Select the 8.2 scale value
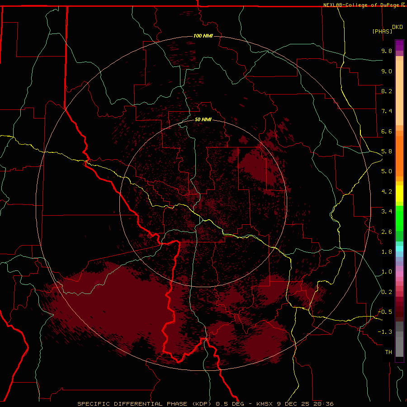This screenshot has width=407, height=407. 387,91
